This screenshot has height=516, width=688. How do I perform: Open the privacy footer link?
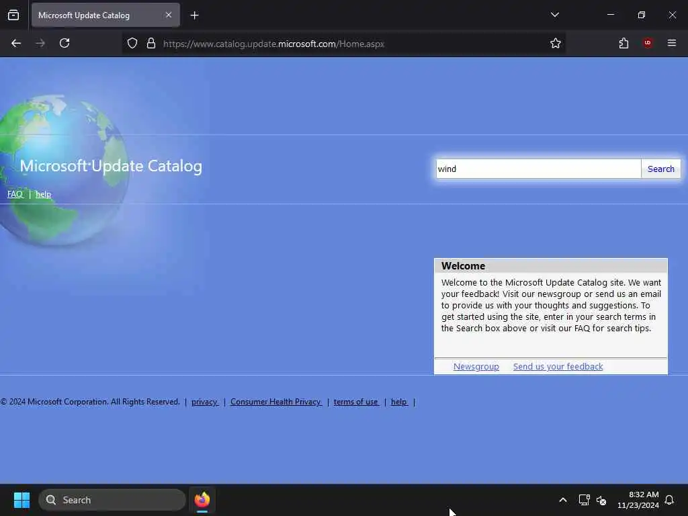[205, 402]
